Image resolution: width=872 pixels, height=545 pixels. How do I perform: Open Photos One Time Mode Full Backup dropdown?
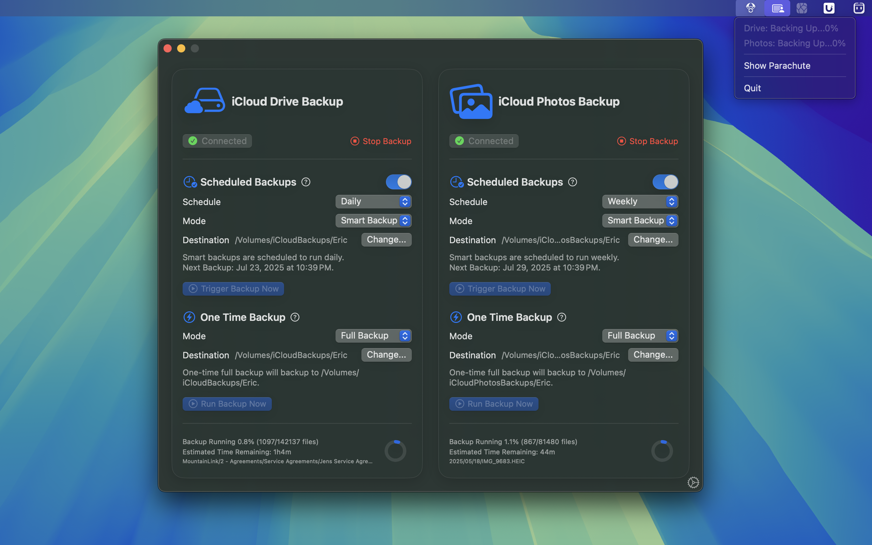[640, 336]
